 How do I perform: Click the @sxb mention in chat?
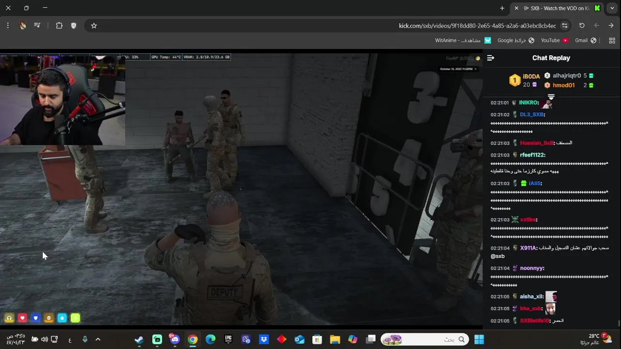(498, 256)
